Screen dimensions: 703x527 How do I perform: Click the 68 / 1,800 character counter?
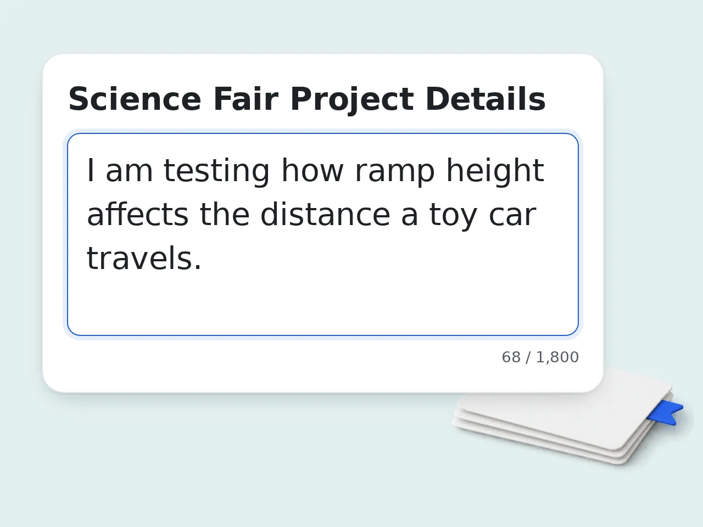pyautogui.click(x=540, y=357)
